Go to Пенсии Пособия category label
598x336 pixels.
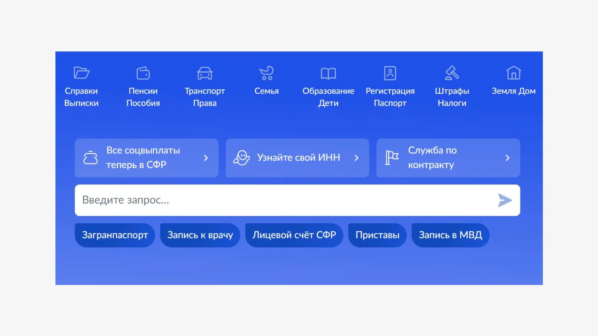pos(143,97)
